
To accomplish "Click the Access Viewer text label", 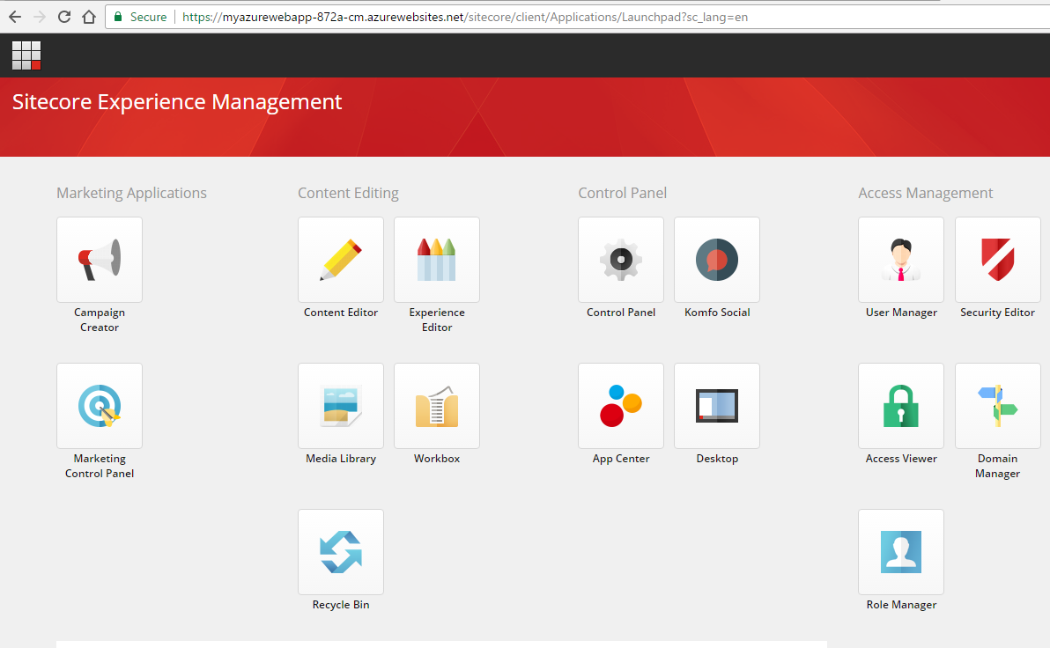I will coord(900,459).
